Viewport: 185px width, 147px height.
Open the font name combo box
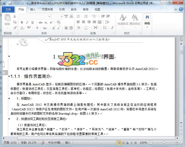pos(35,16)
